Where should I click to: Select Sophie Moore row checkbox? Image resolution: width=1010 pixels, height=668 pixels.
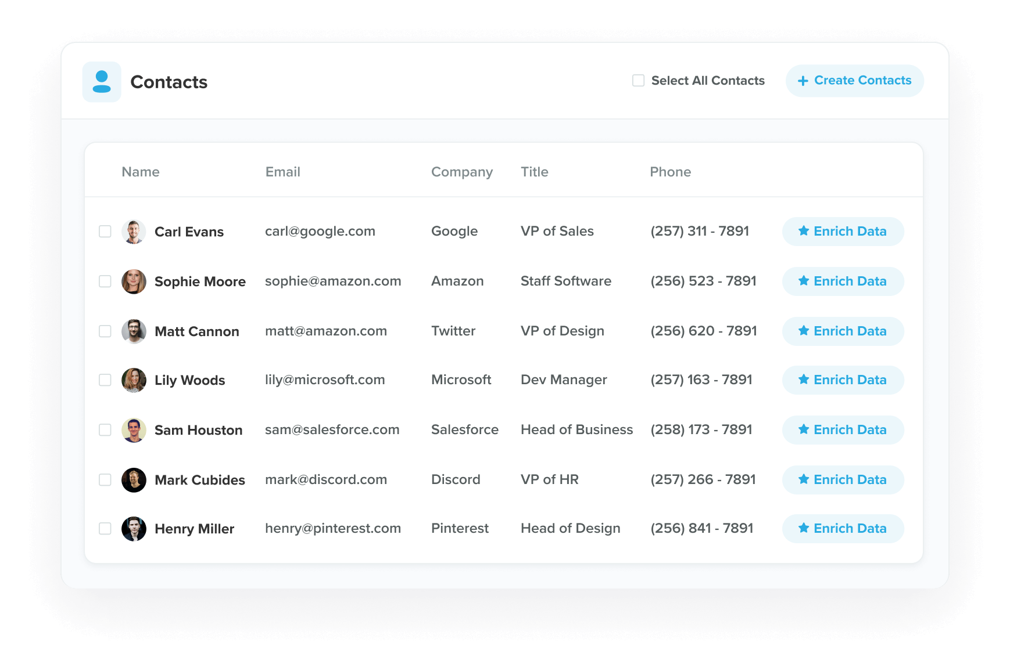[x=105, y=281]
